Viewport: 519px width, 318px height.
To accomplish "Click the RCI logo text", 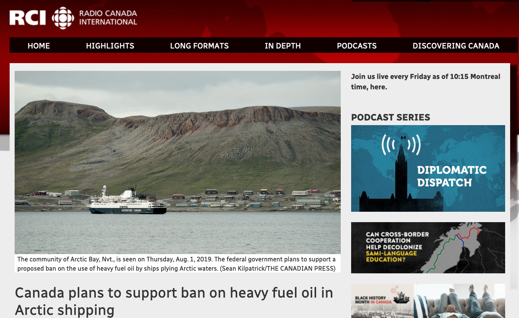I will [28, 18].
